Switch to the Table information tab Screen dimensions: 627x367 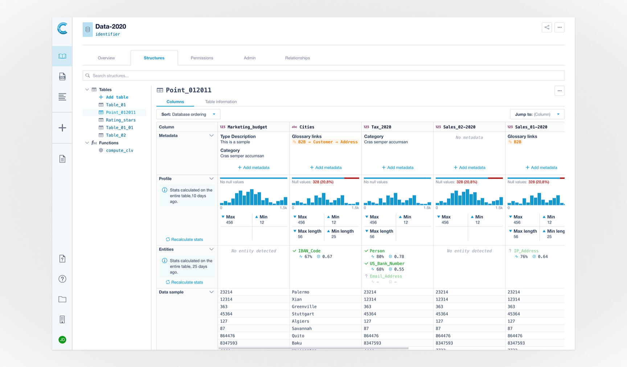click(x=221, y=102)
